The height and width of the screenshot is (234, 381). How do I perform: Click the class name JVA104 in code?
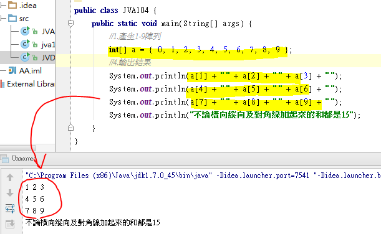[135, 11]
